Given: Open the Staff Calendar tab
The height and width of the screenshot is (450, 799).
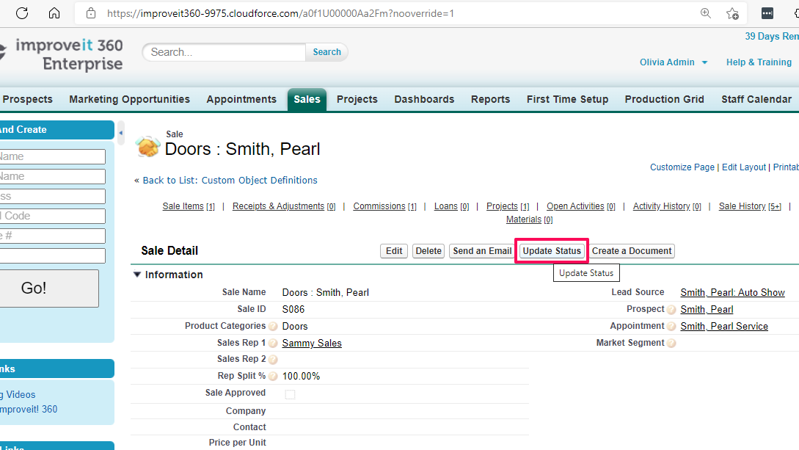Looking at the screenshot, I should pyautogui.click(x=756, y=99).
